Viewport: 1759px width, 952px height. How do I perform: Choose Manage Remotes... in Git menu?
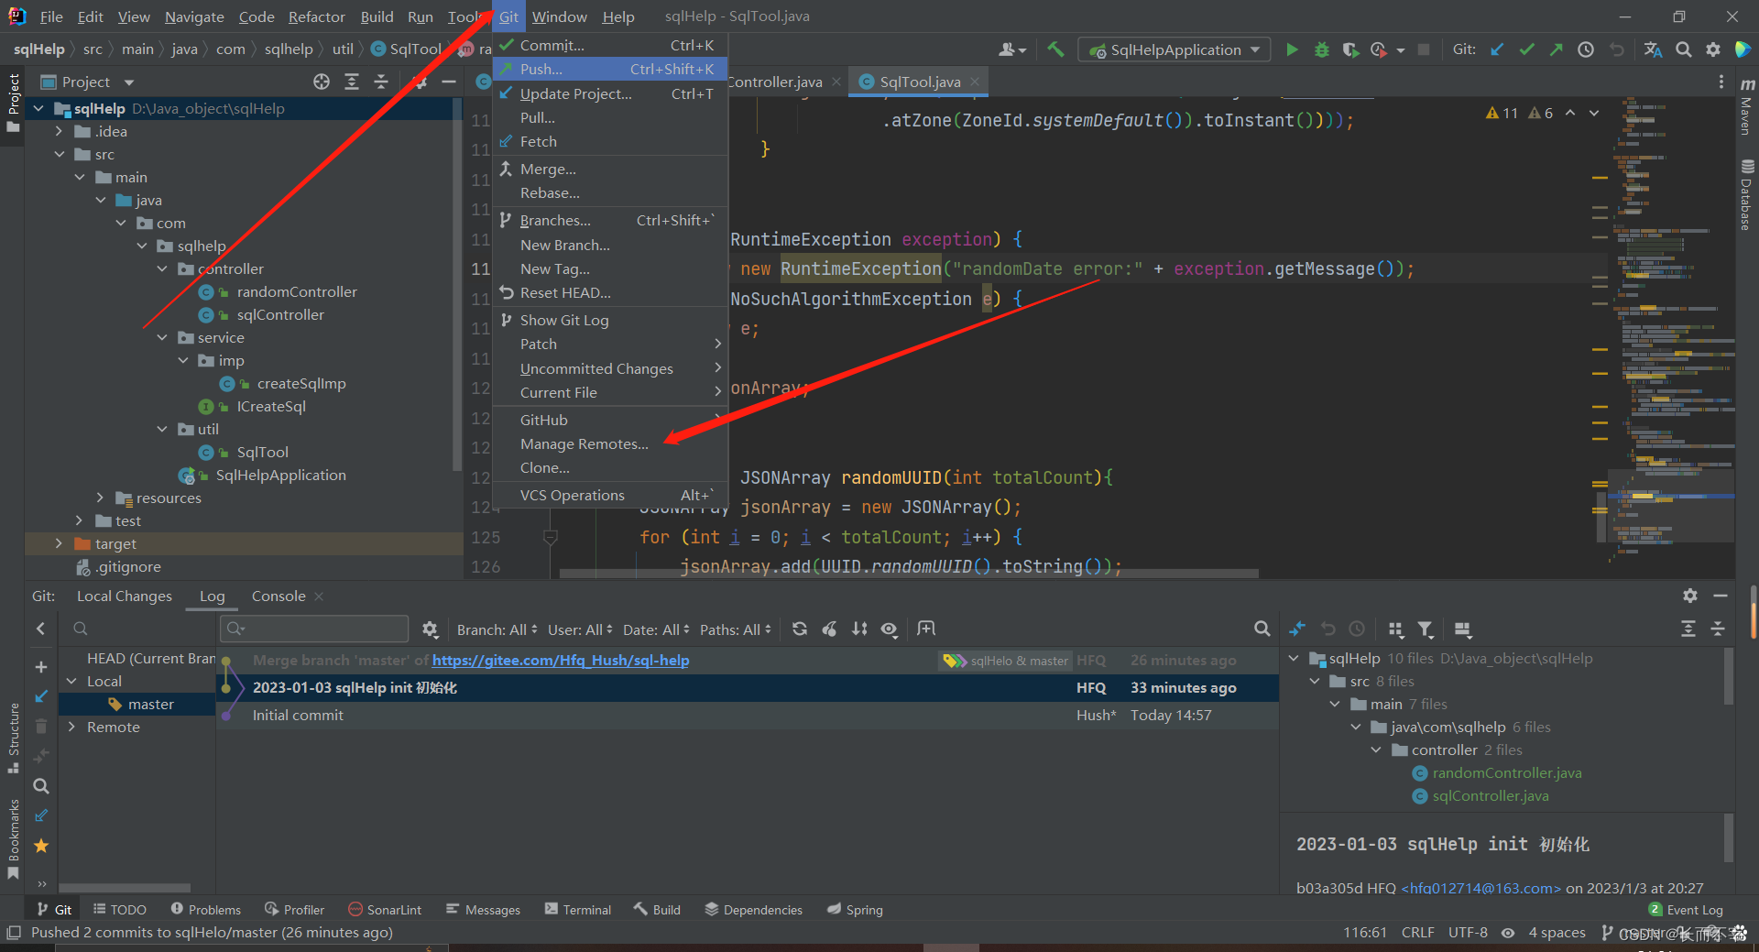click(610, 443)
